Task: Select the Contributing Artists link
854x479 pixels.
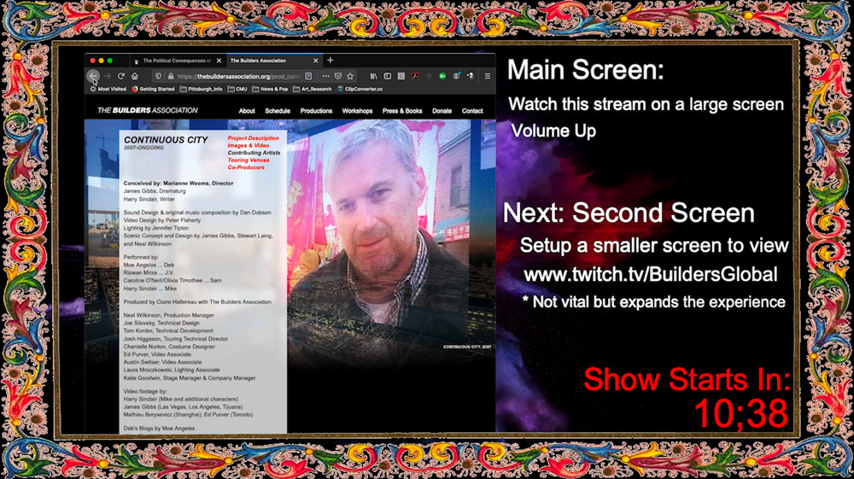Action: [x=254, y=153]
